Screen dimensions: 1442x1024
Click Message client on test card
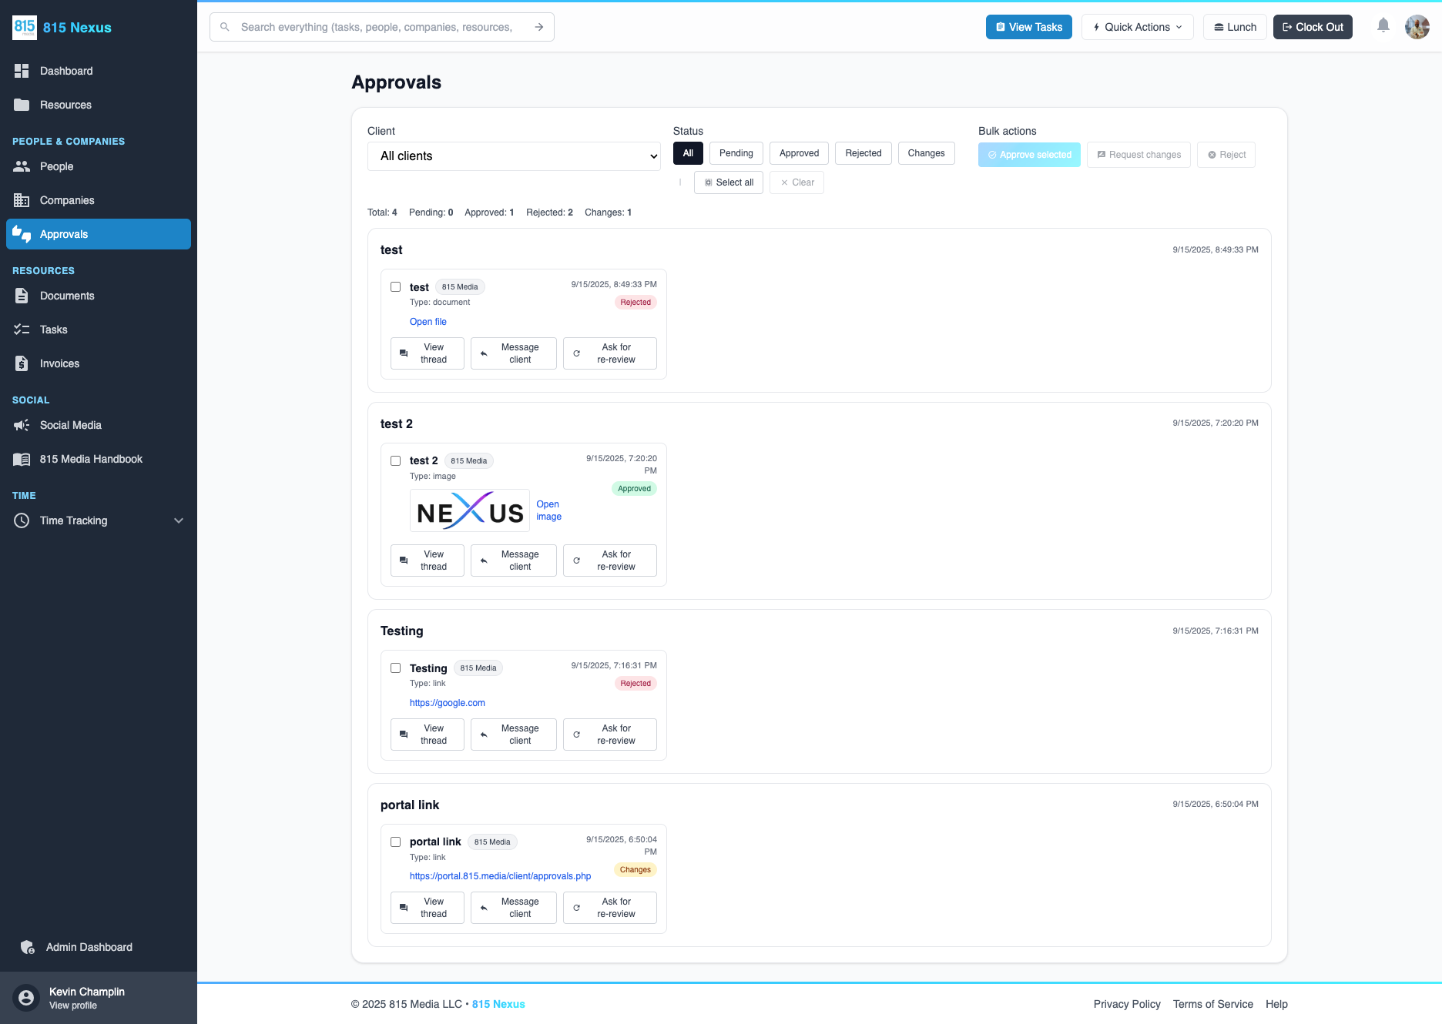click(x=514, y=353)
